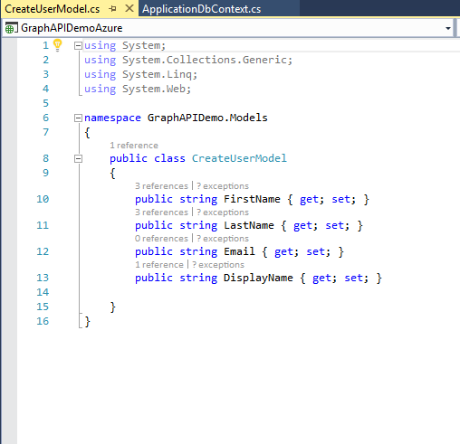Open the 1 reference link above CreateUserModel class
Screen dimensions: 460x444
(x=134, y=146)
